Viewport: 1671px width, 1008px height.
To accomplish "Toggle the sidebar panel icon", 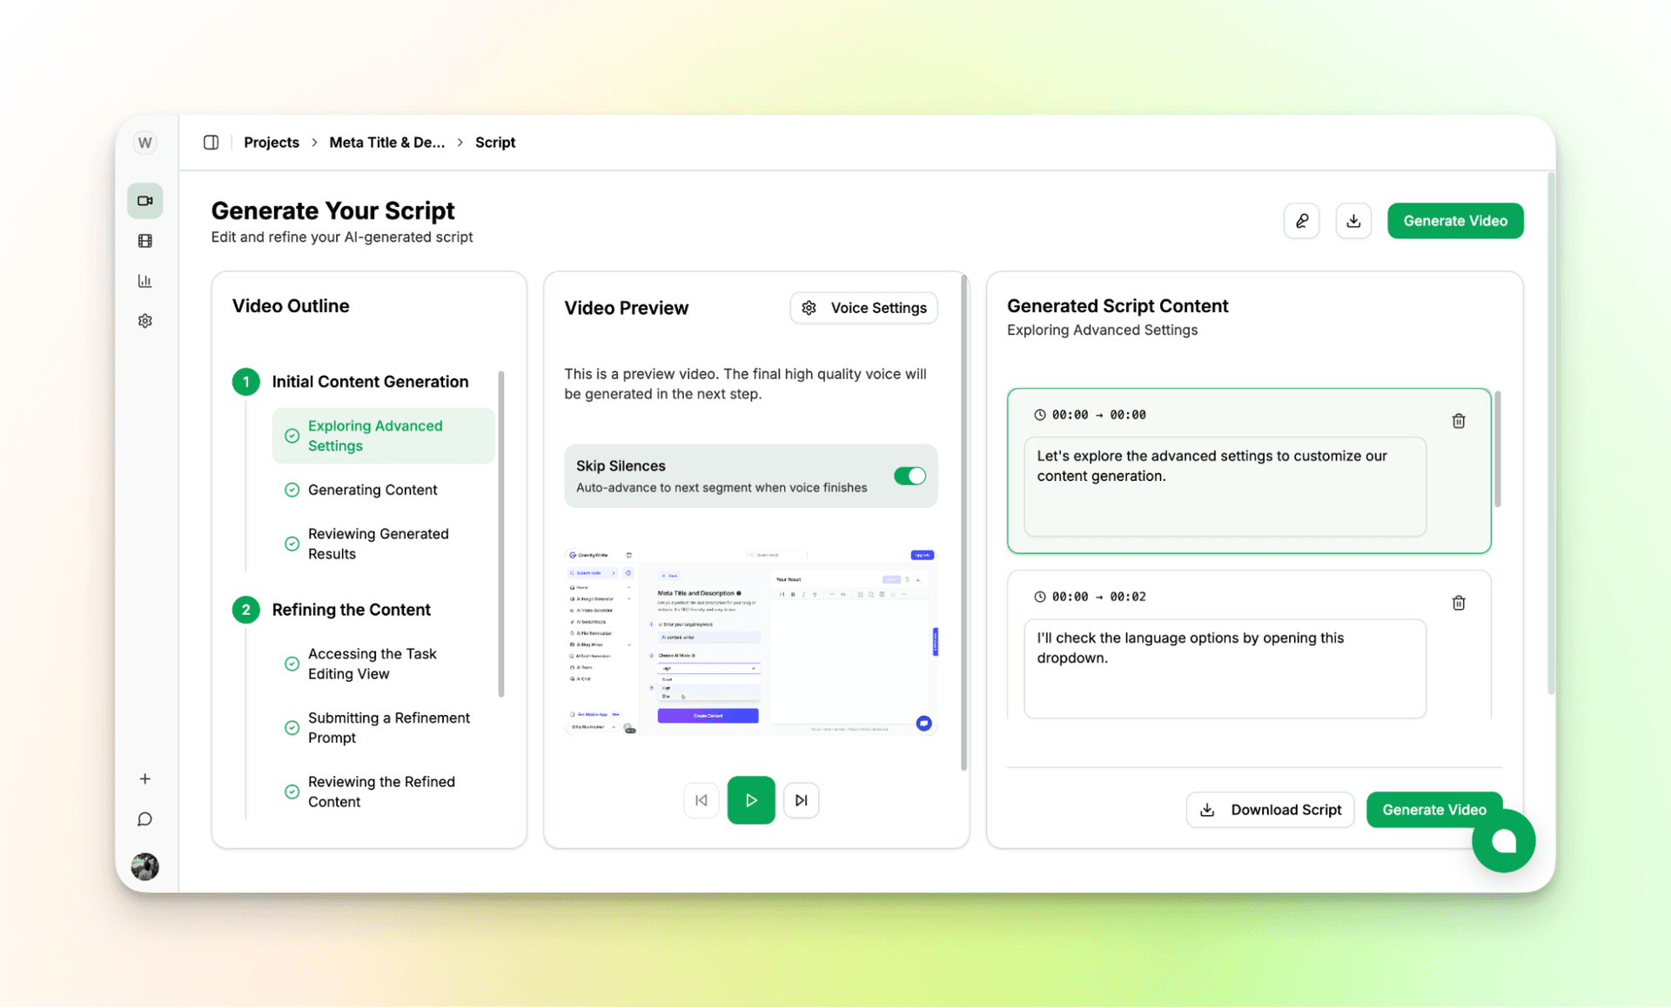I will [211, 143].
